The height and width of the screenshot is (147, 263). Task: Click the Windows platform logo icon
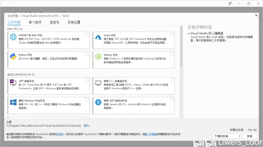pos(13,102)
